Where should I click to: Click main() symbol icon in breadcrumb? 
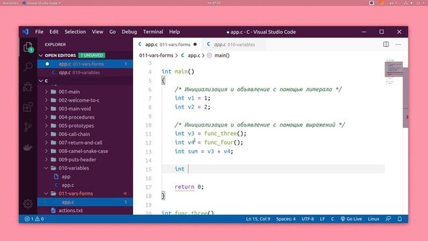209,56
